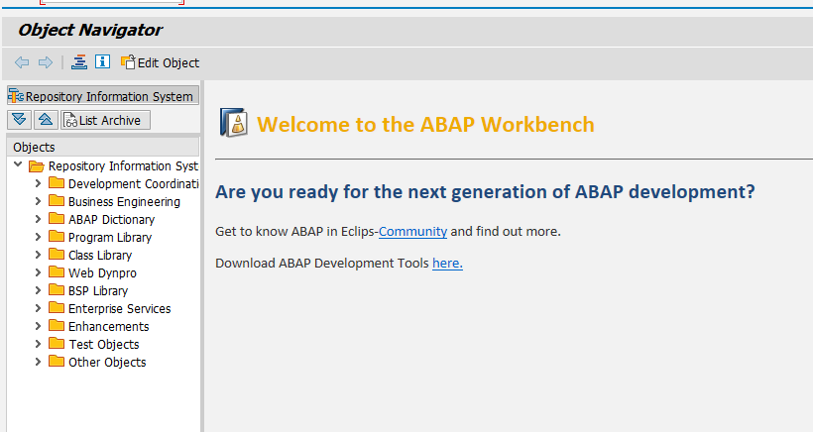Click the Class Library folder icon

point(57,255)
